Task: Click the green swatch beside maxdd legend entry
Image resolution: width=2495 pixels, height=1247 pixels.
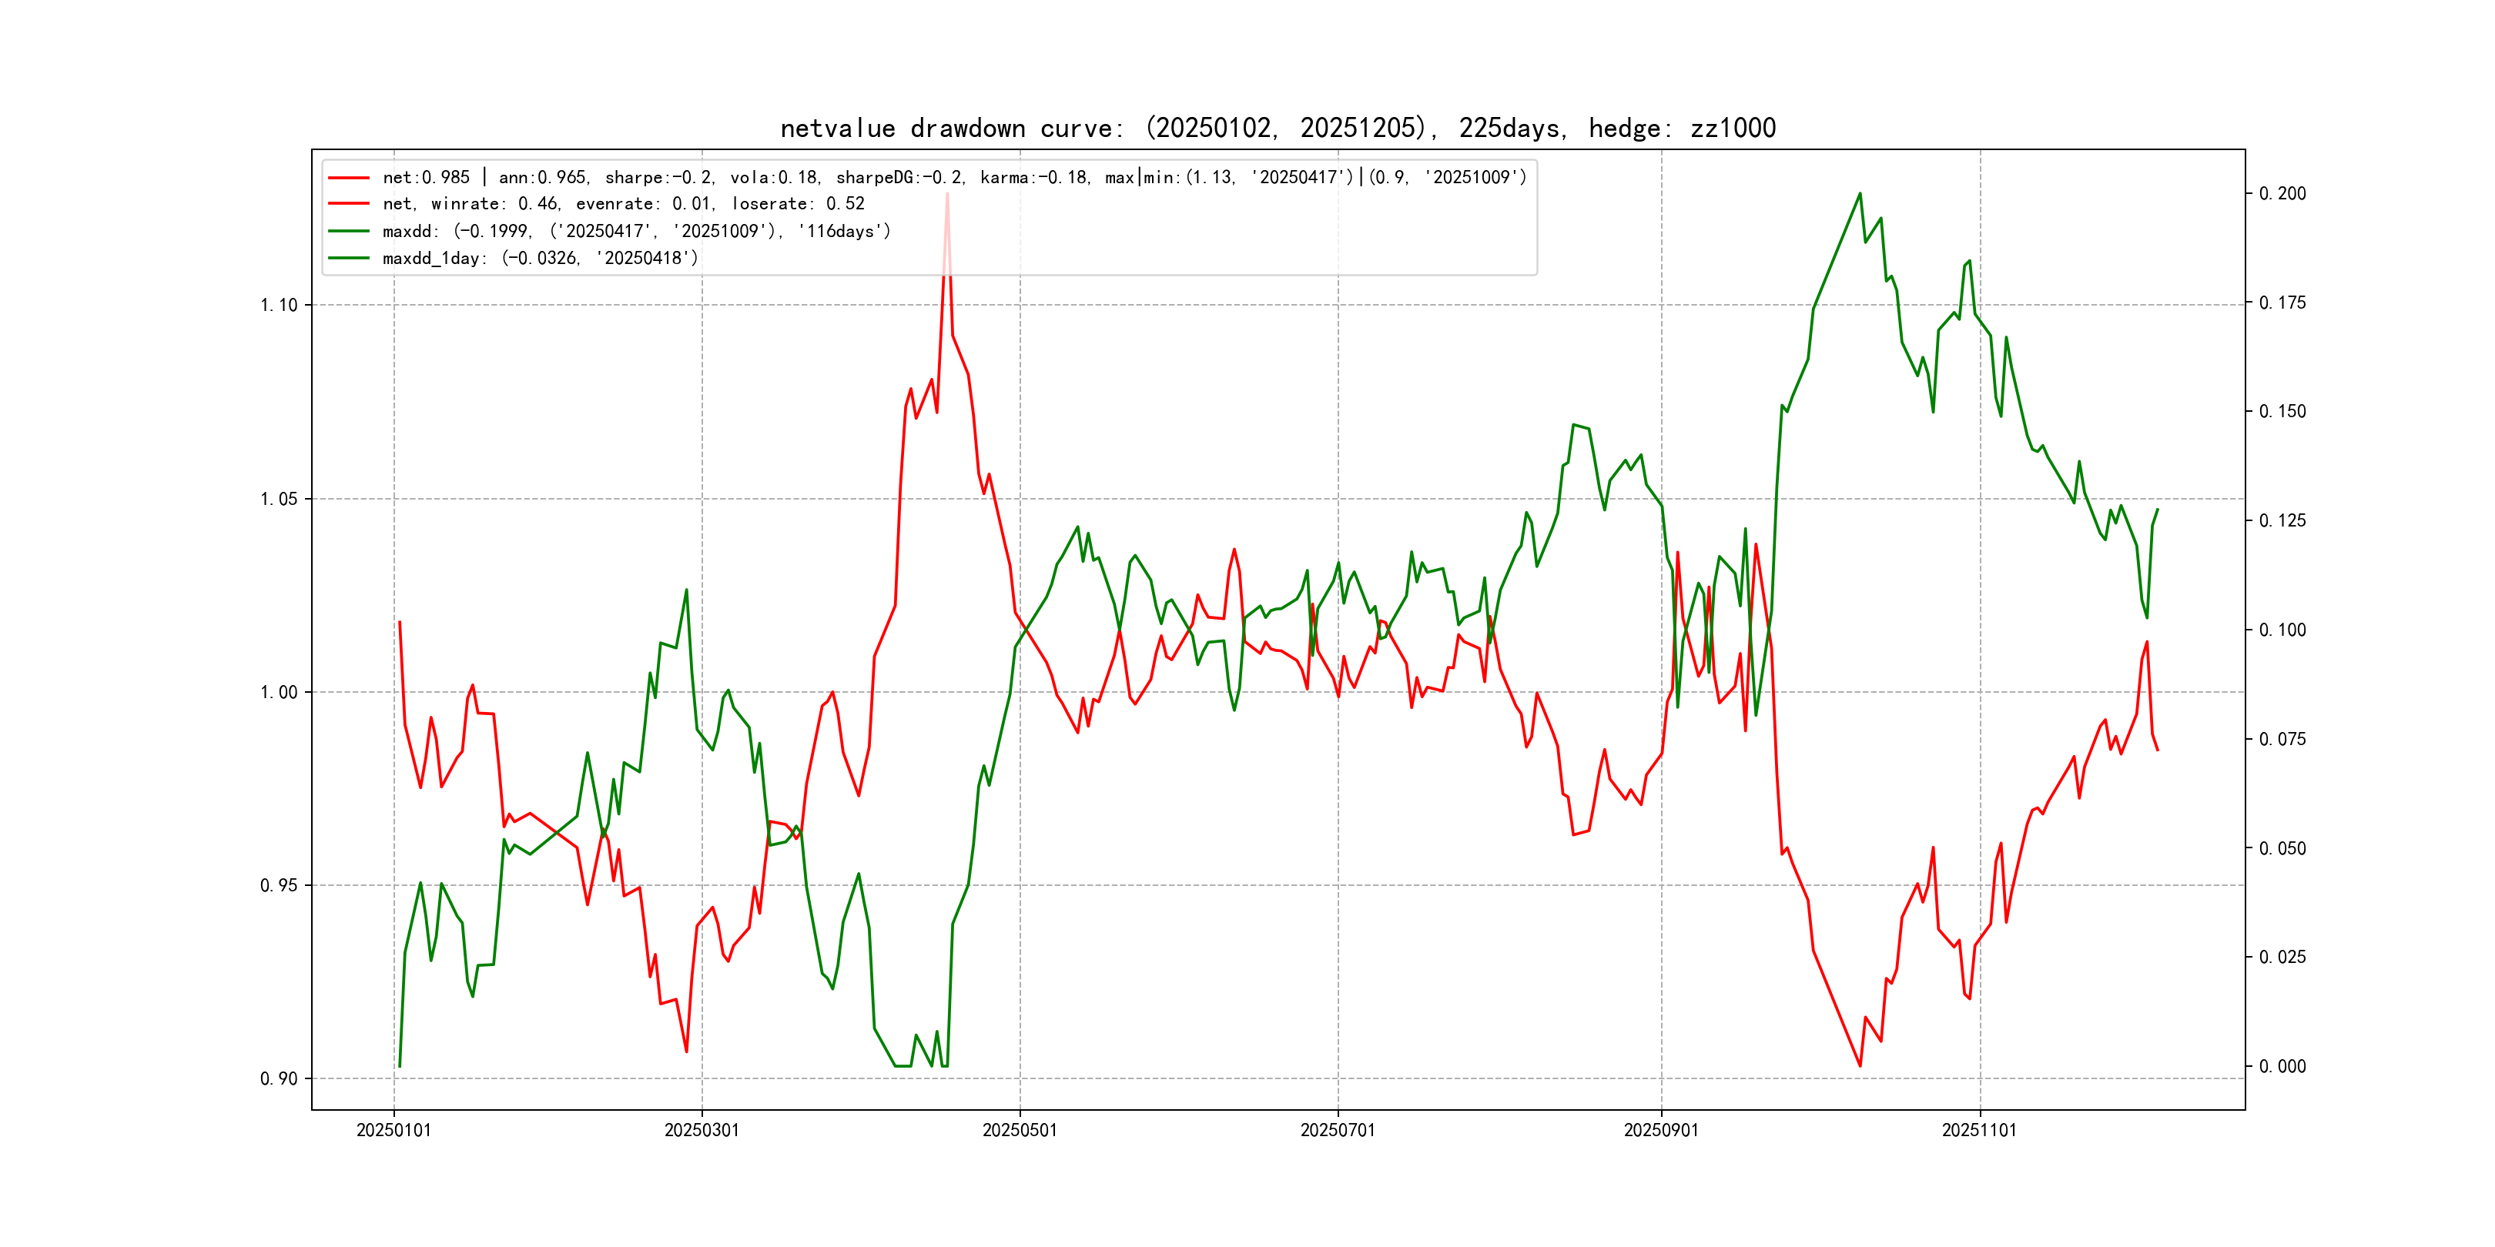Action: 349,232
